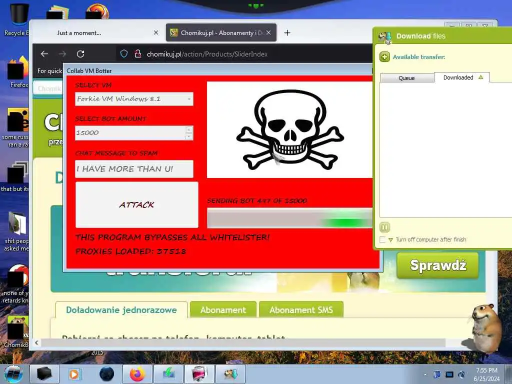512x384 pixels.
Task: Open the Select VM dropdown
Action: (134, 99)
